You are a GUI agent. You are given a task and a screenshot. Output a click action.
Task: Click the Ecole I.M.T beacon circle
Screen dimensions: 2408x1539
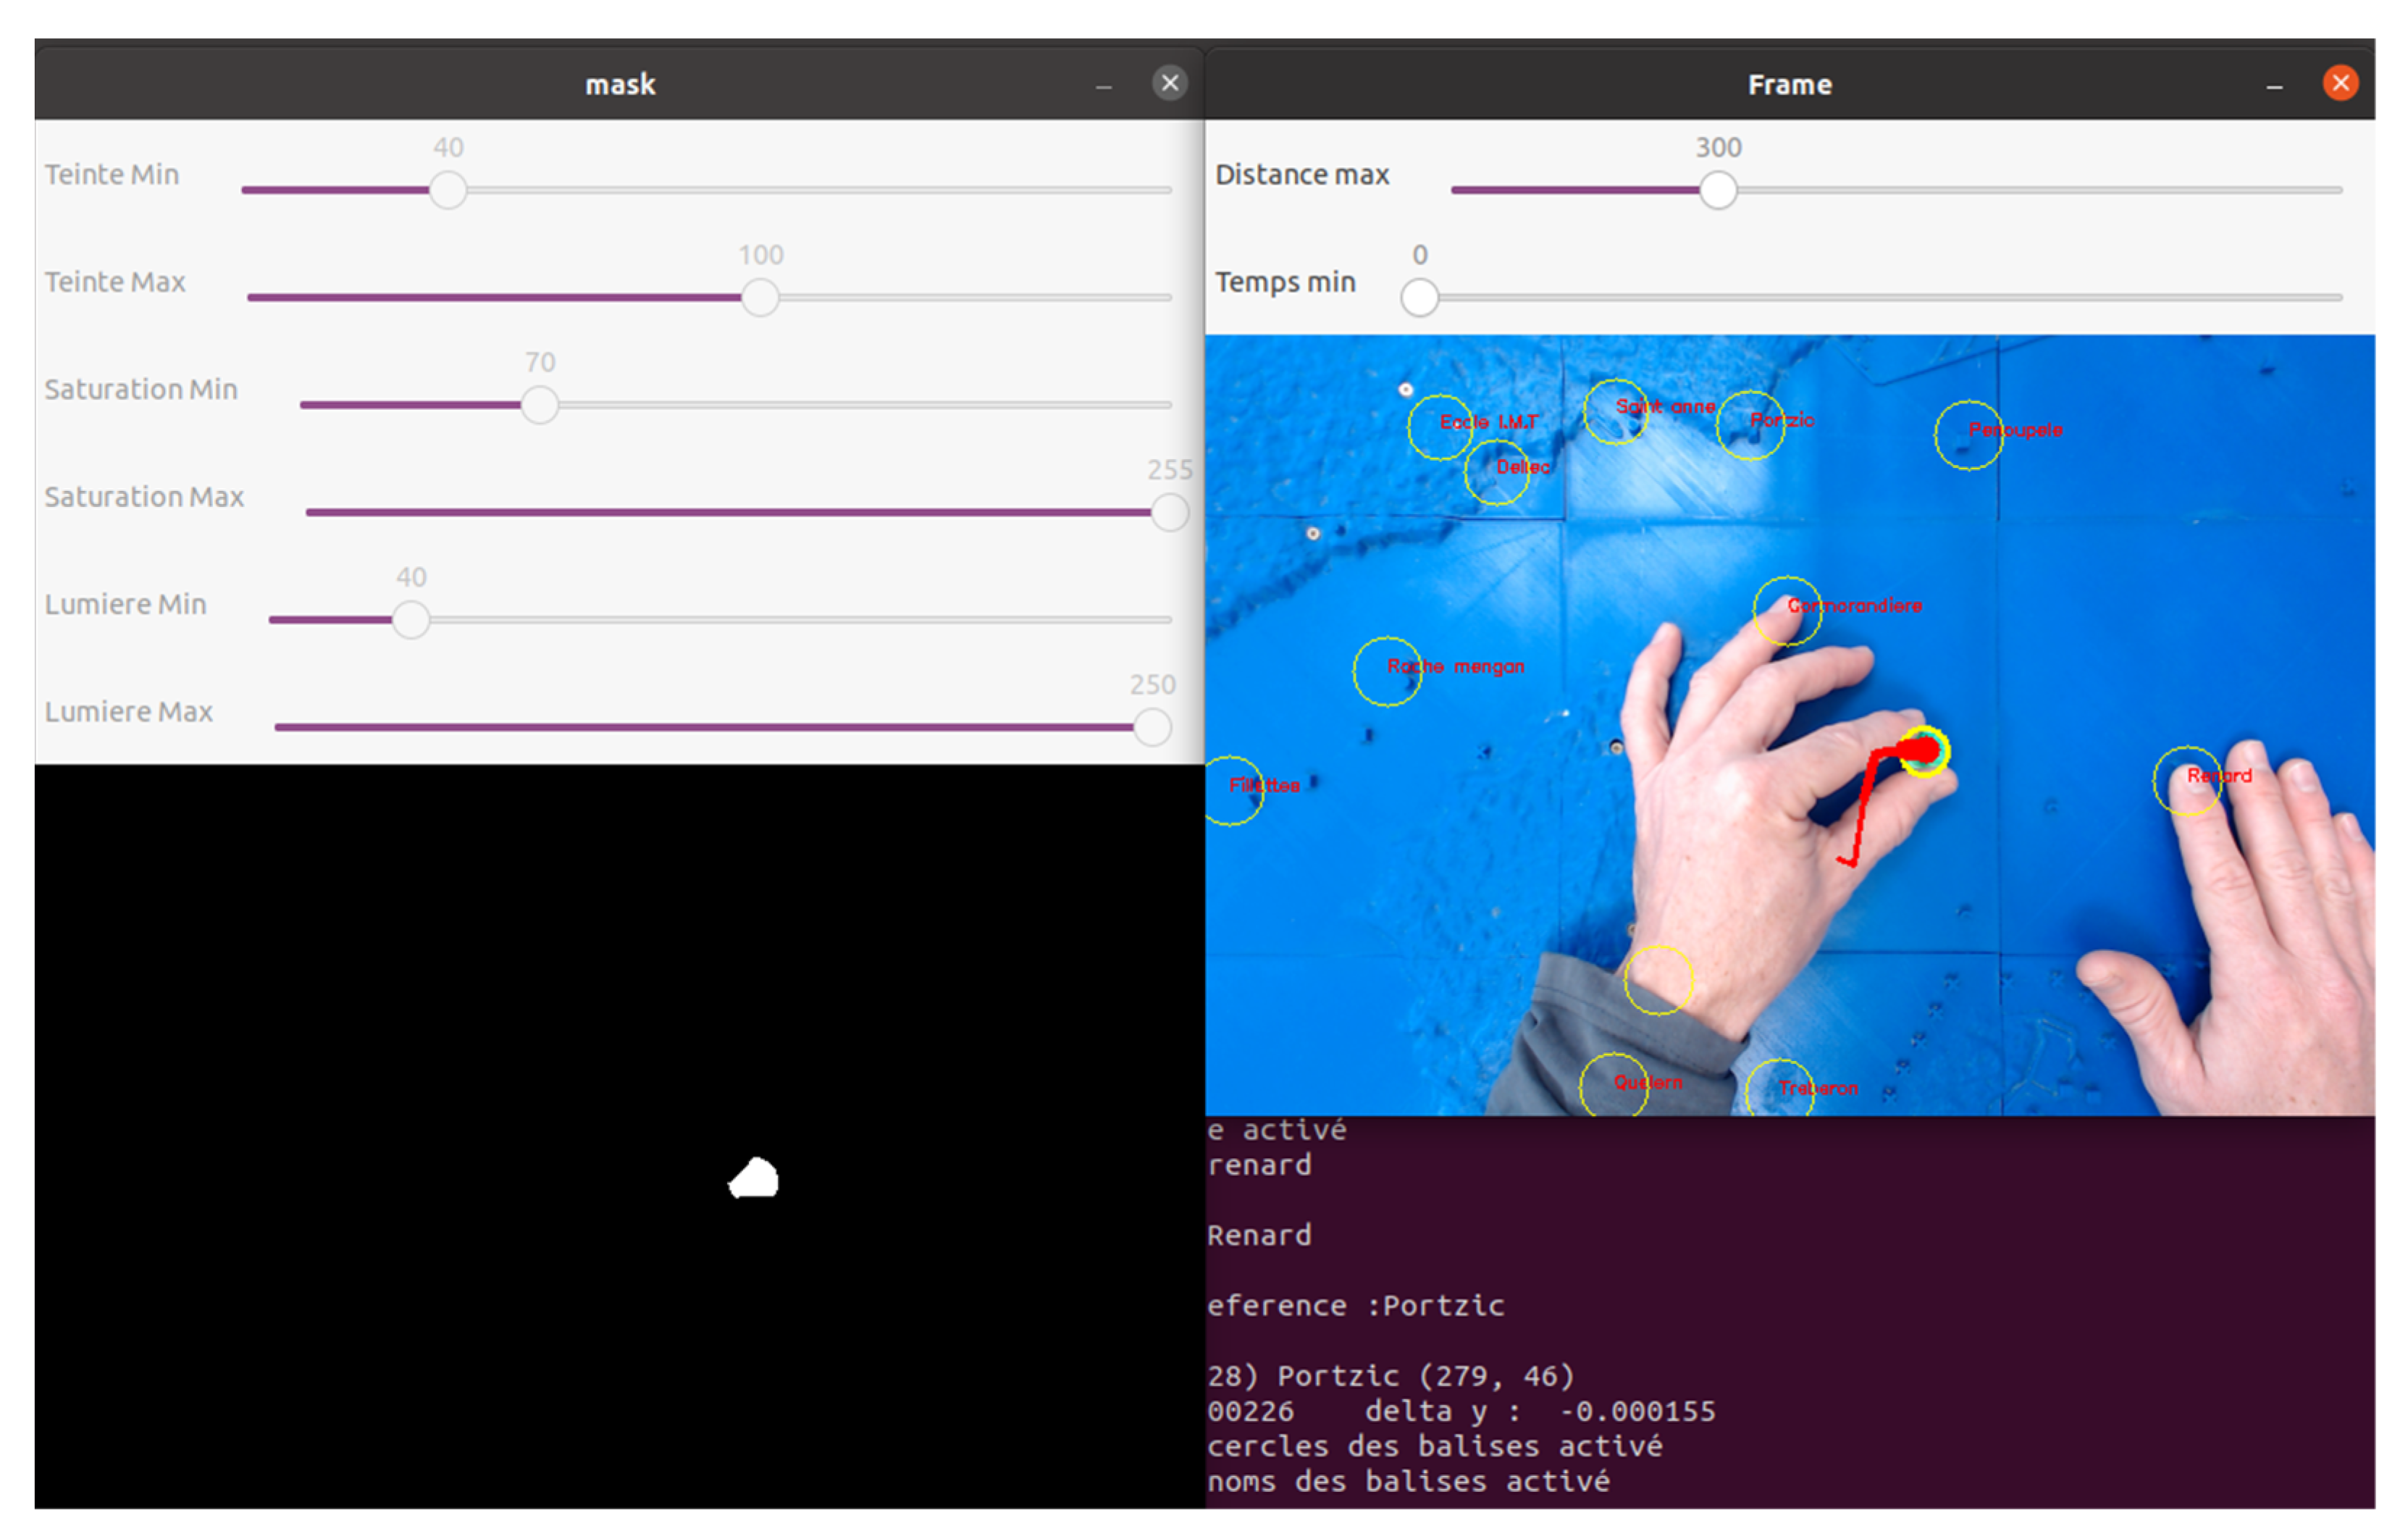coord(1441,427)
